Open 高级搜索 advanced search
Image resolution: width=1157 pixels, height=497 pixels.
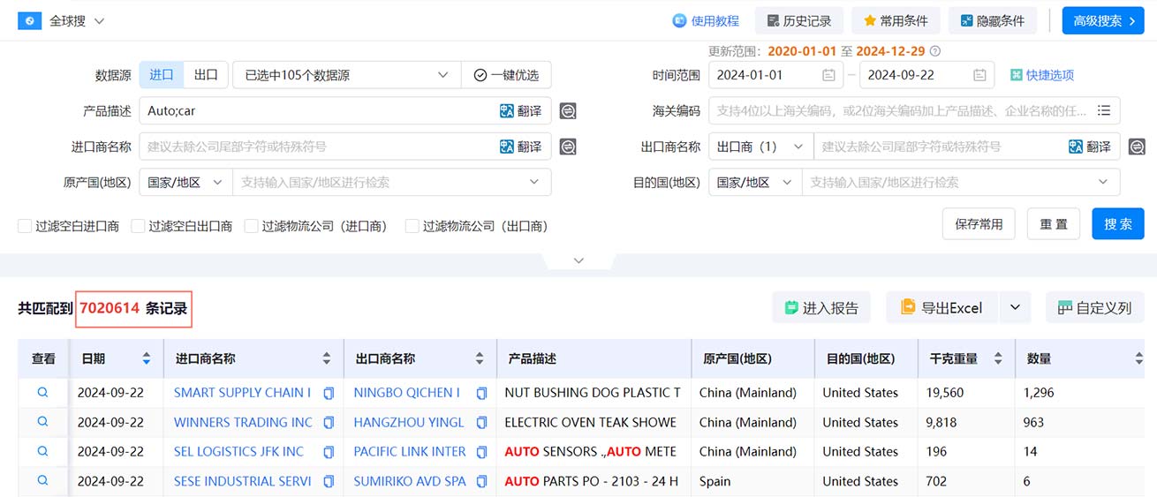(1103, 20)
